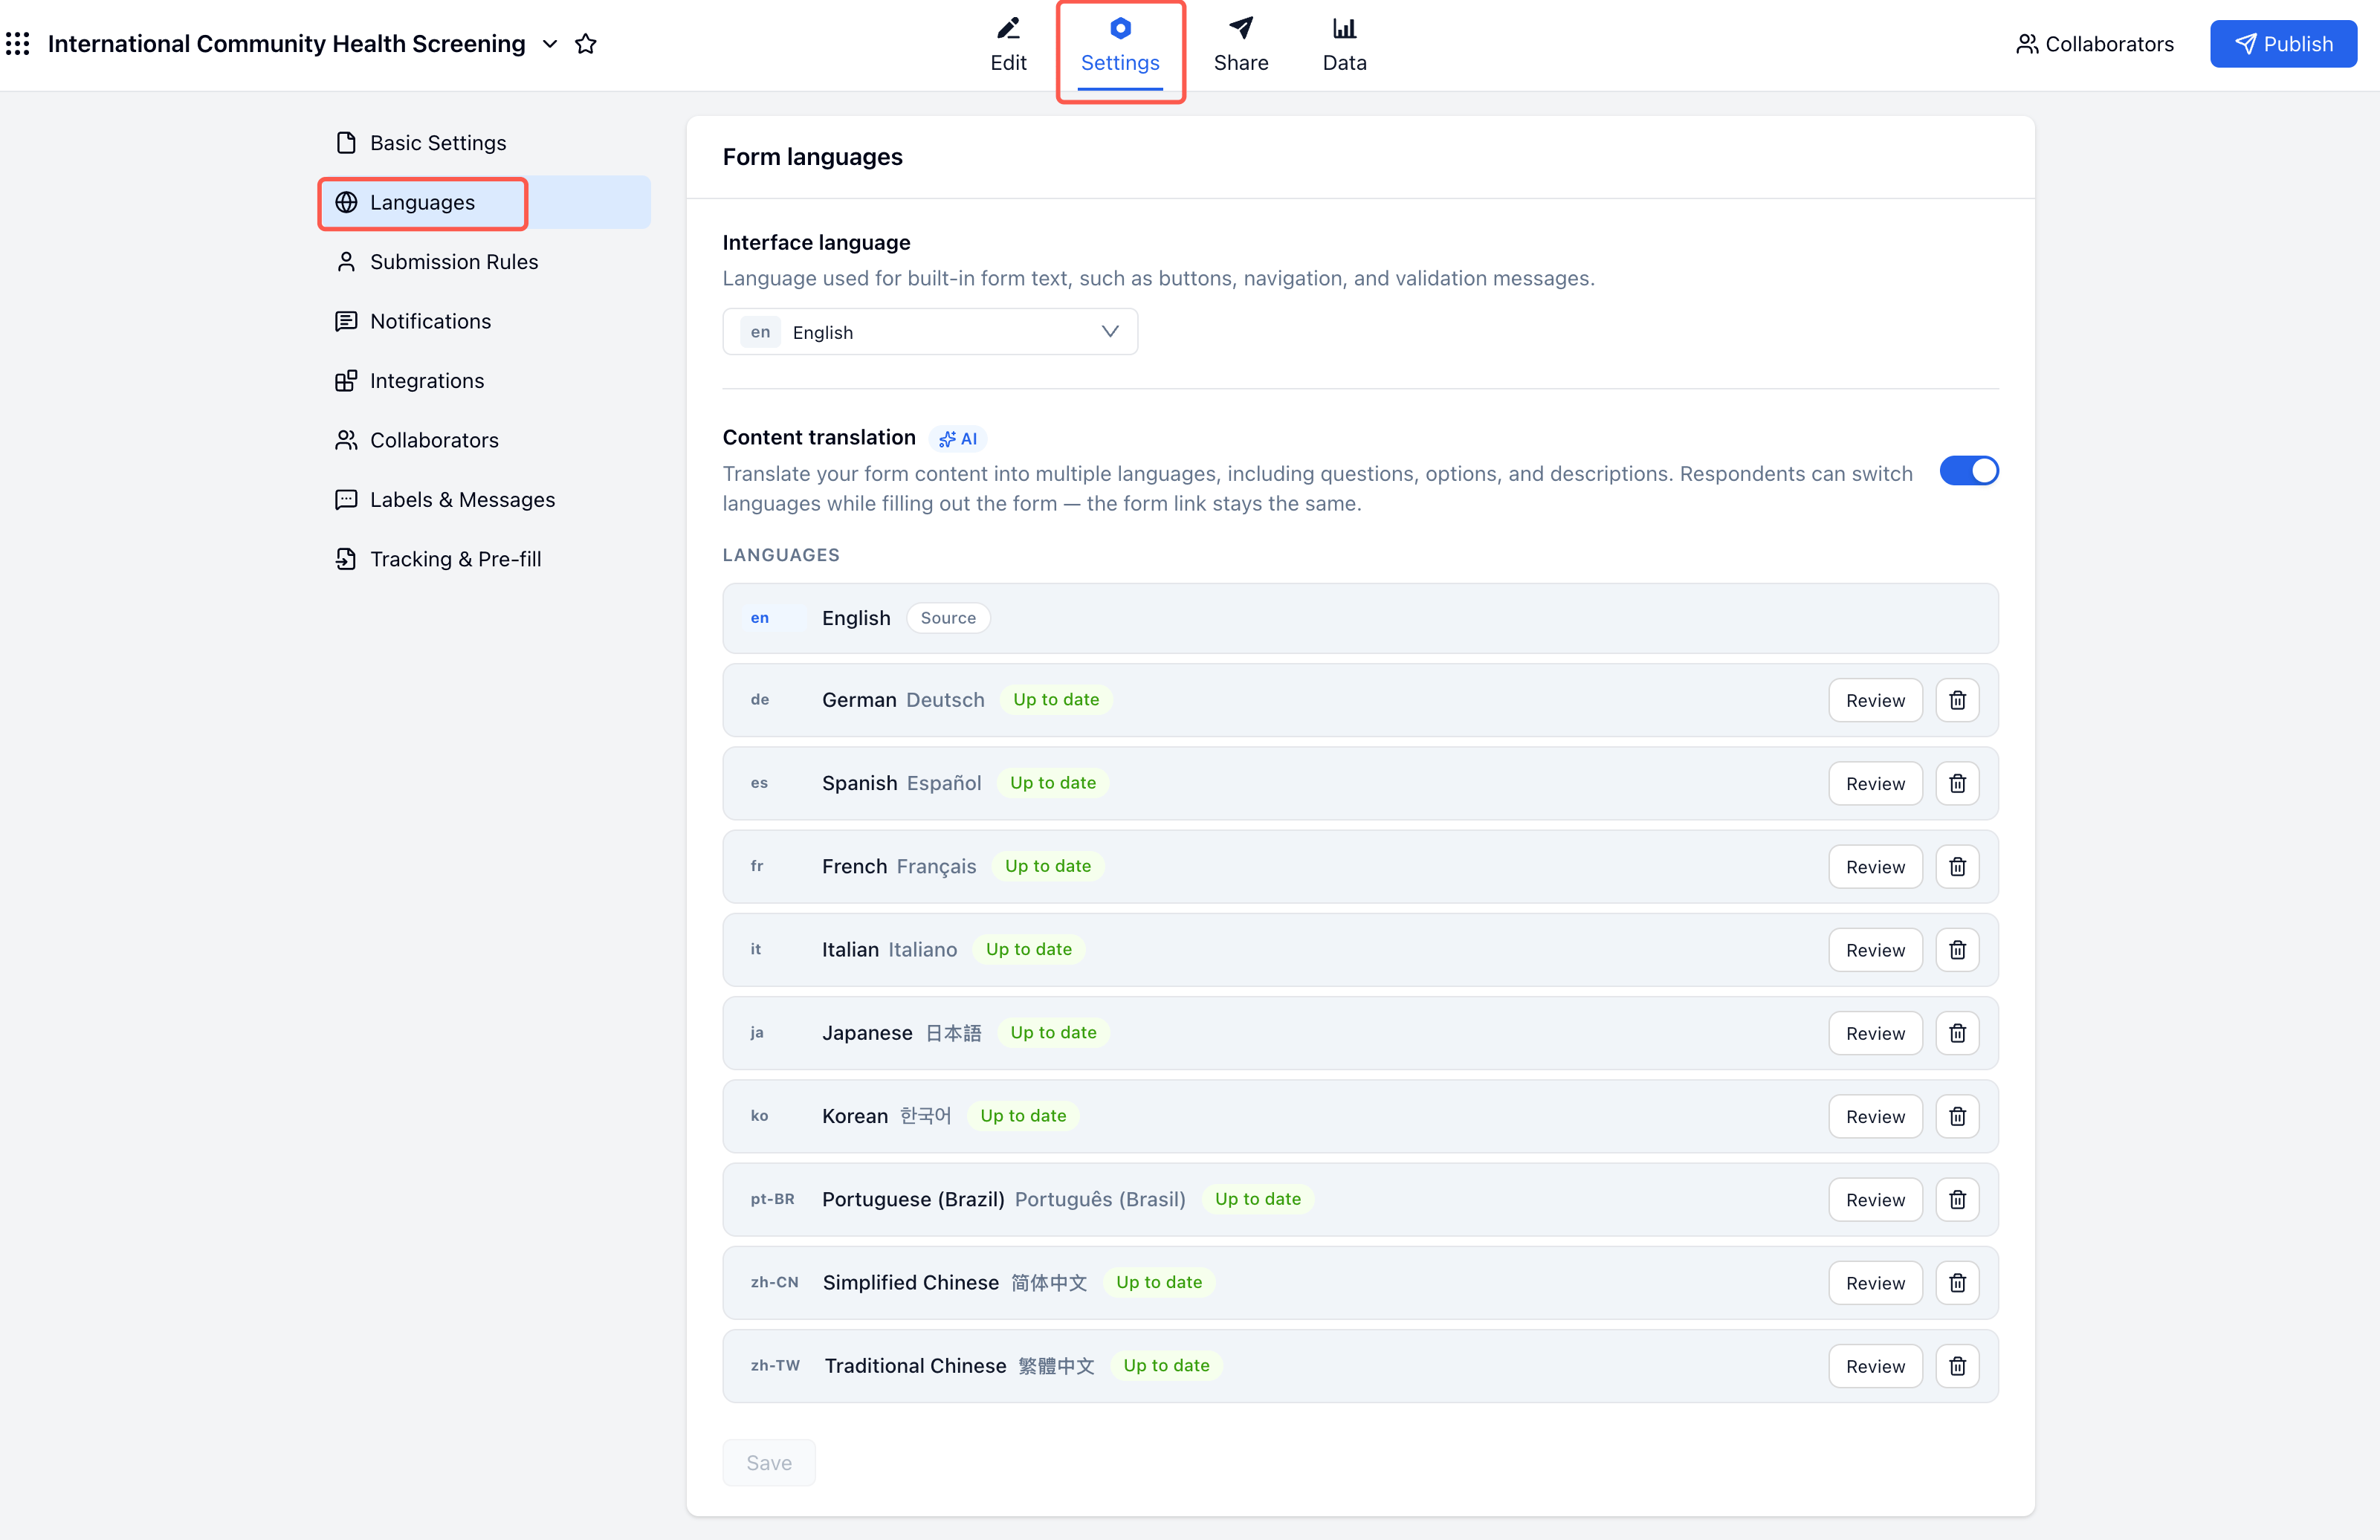Open Labels & Messages settings
The image size is (2380, 1540).
(x=484, y=500)
